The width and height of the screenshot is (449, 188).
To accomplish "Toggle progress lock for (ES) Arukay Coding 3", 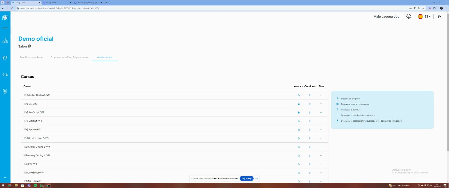I will pyautogui.click(x=299, y=147).
